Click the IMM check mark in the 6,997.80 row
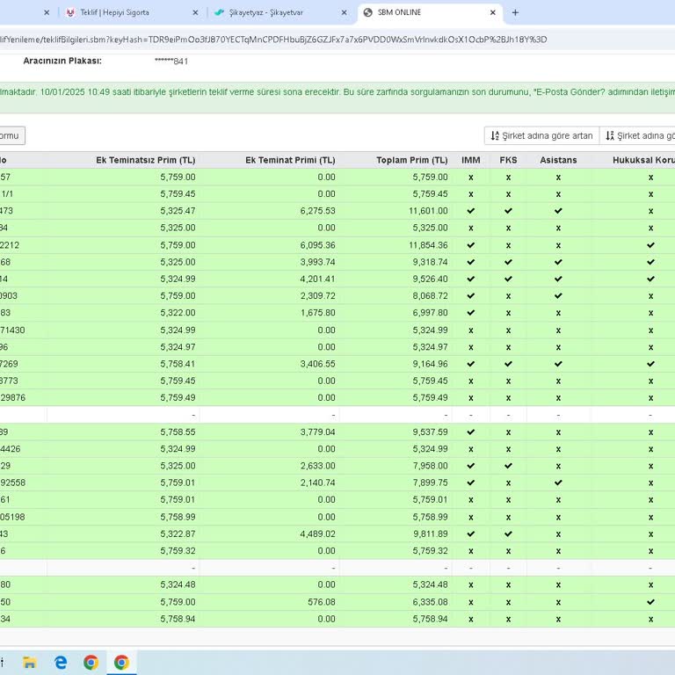 pyautogui.click(x=470, y=313)
